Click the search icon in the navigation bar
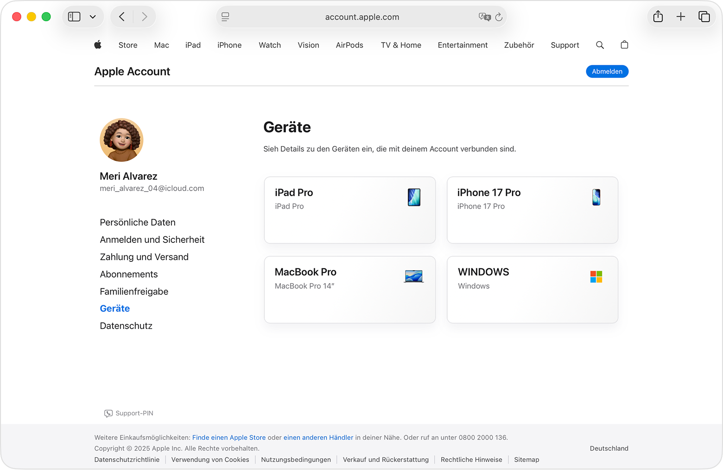Screen dimensions: 723x470 pos(600,45)
